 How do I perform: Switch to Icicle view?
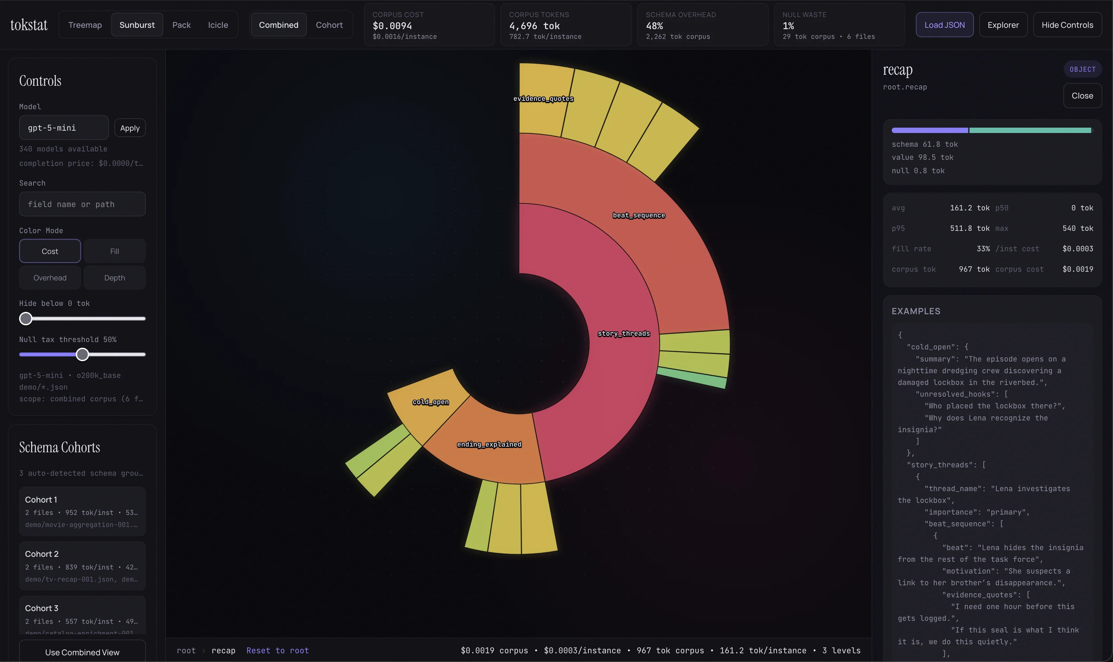tap(218, 24)
